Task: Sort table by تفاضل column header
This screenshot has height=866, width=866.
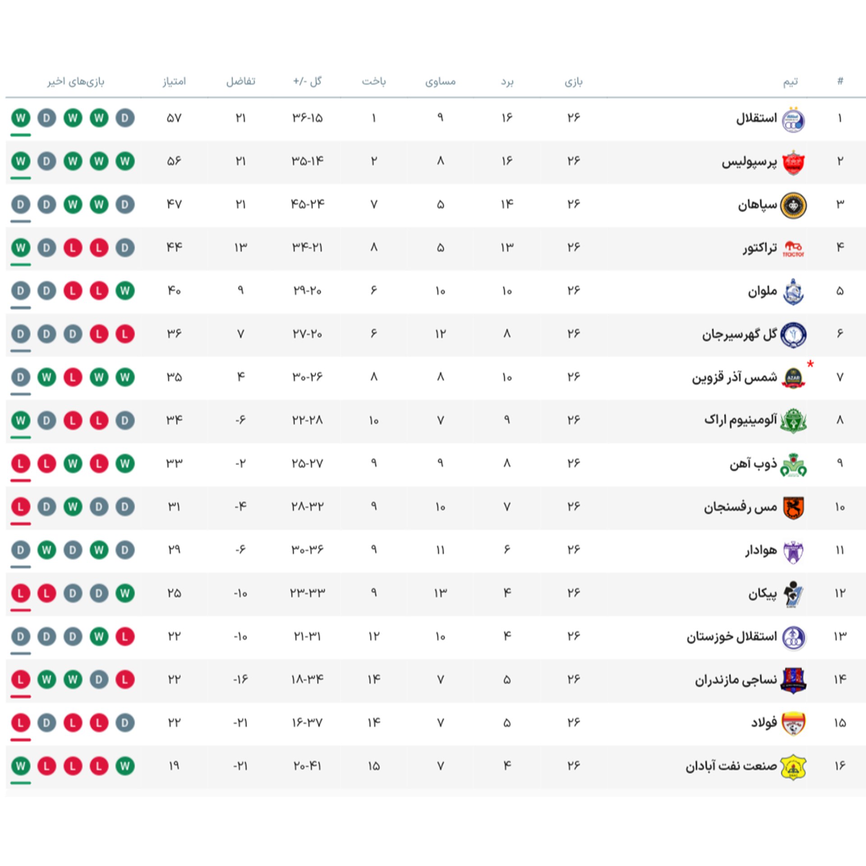Action: 240,81
